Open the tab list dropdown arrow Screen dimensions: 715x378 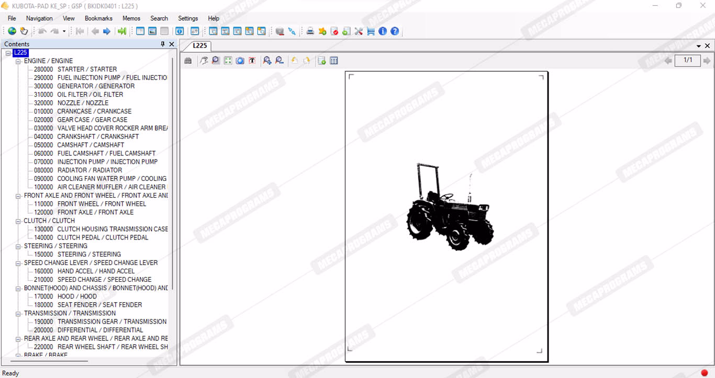(698, 46)
